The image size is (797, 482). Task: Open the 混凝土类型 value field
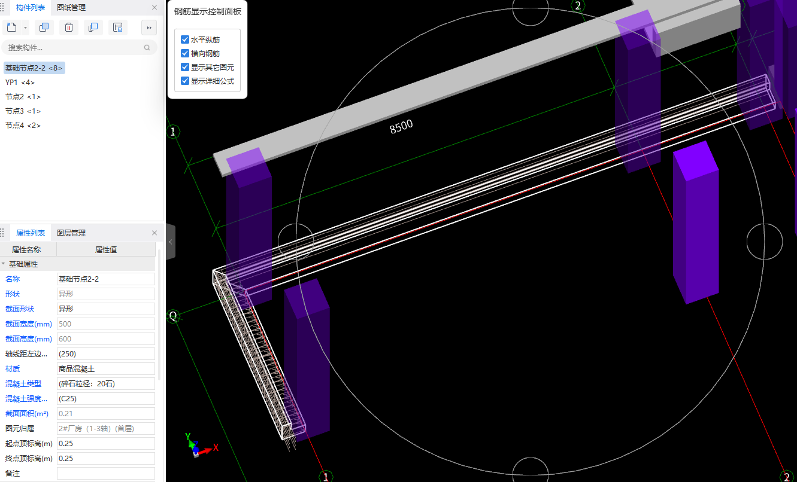pos(106,383)
